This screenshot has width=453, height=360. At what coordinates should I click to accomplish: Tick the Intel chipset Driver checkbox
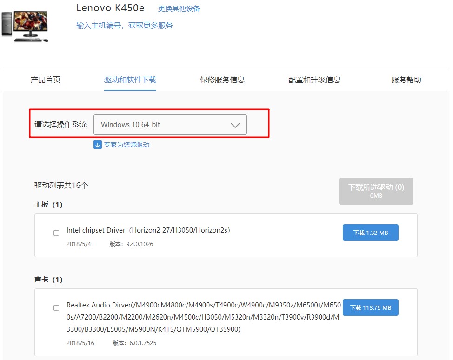click(x=56, y=233)
